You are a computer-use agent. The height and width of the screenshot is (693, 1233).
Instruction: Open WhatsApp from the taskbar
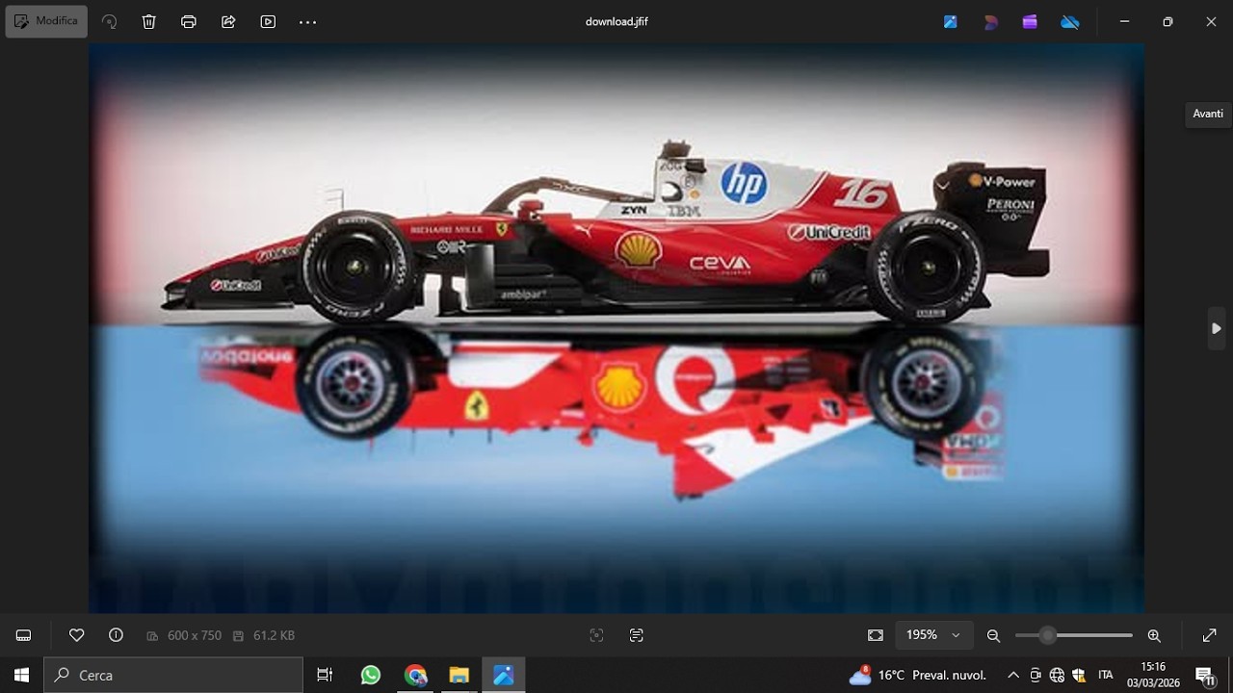click(371, 675)
